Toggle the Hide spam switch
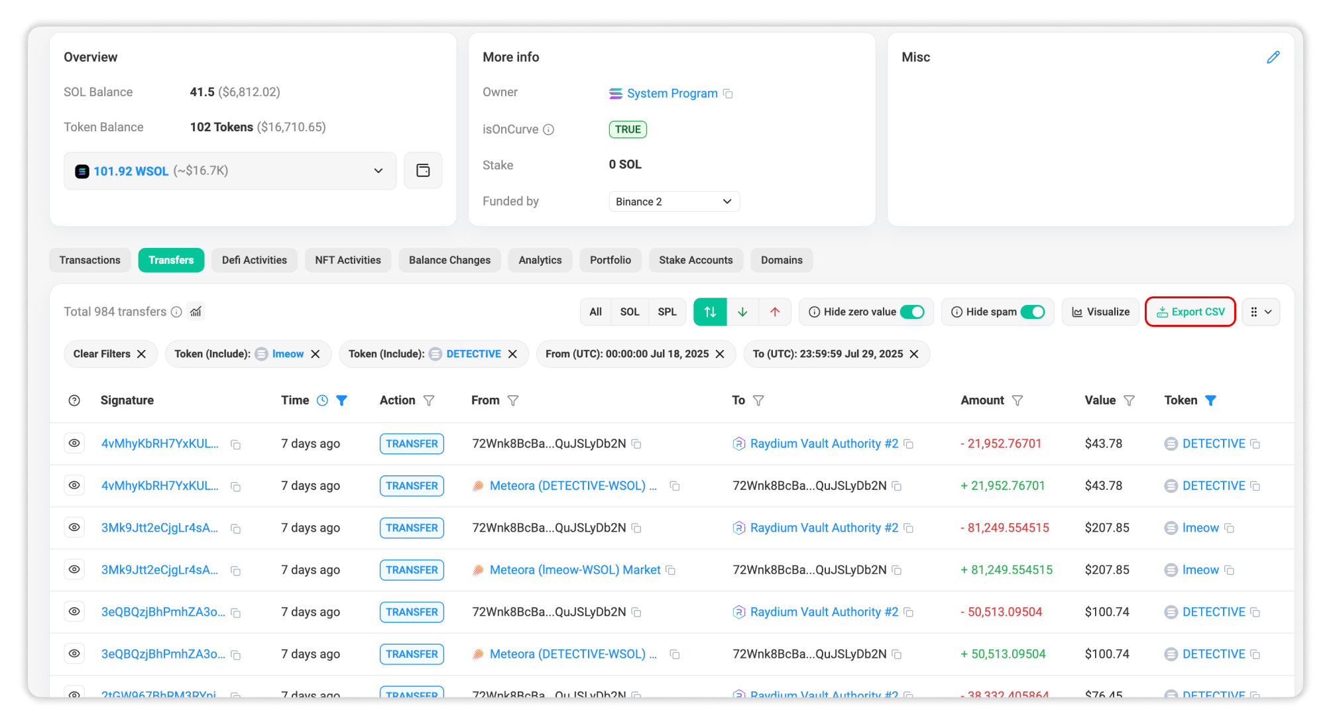The height and width of the screenshot is (724, 1331). (1033, 312)
